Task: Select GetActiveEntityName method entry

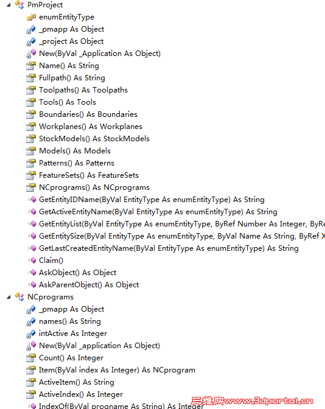Action: (158, 212)
